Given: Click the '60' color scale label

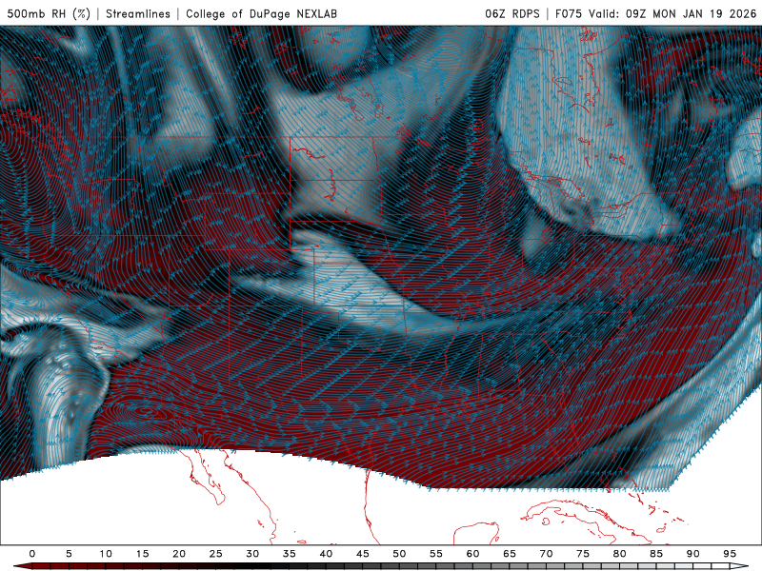Looking at the screenshot, I should coord(472,554).
